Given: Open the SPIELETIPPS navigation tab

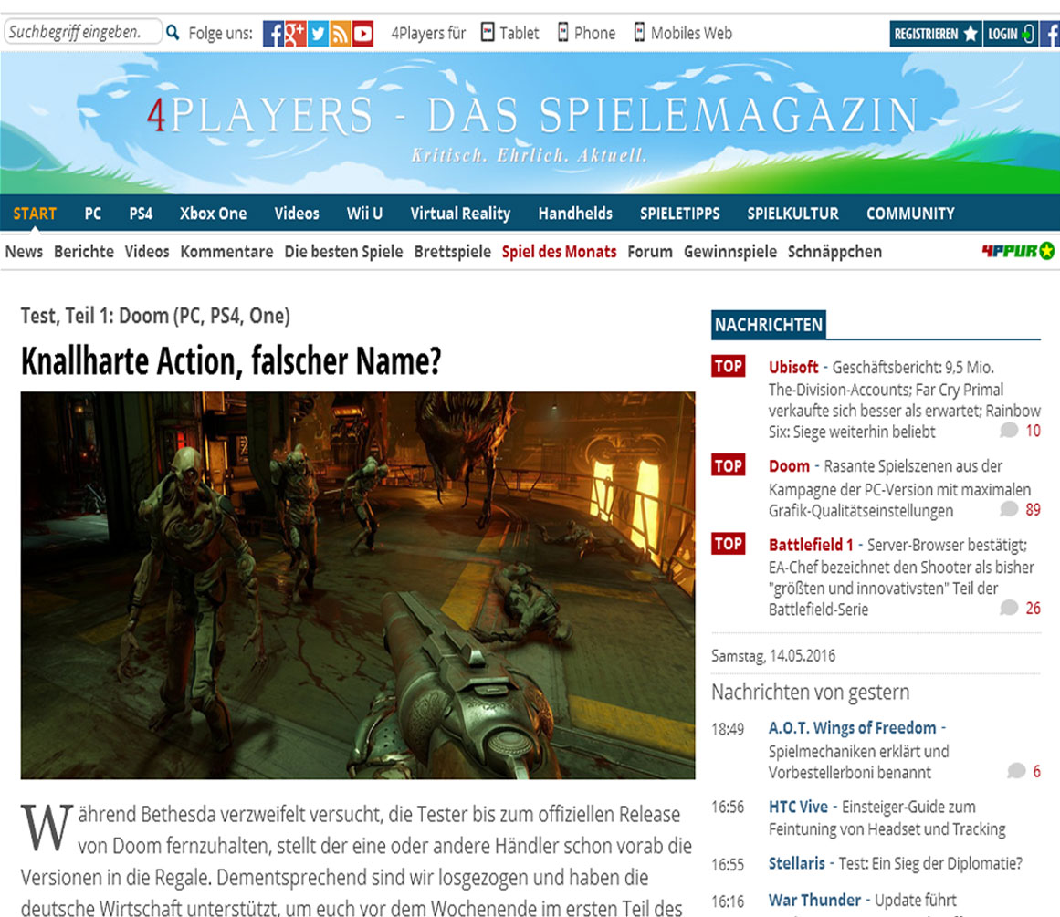Looking at the screenshot, I should click(x=679, y=214).
